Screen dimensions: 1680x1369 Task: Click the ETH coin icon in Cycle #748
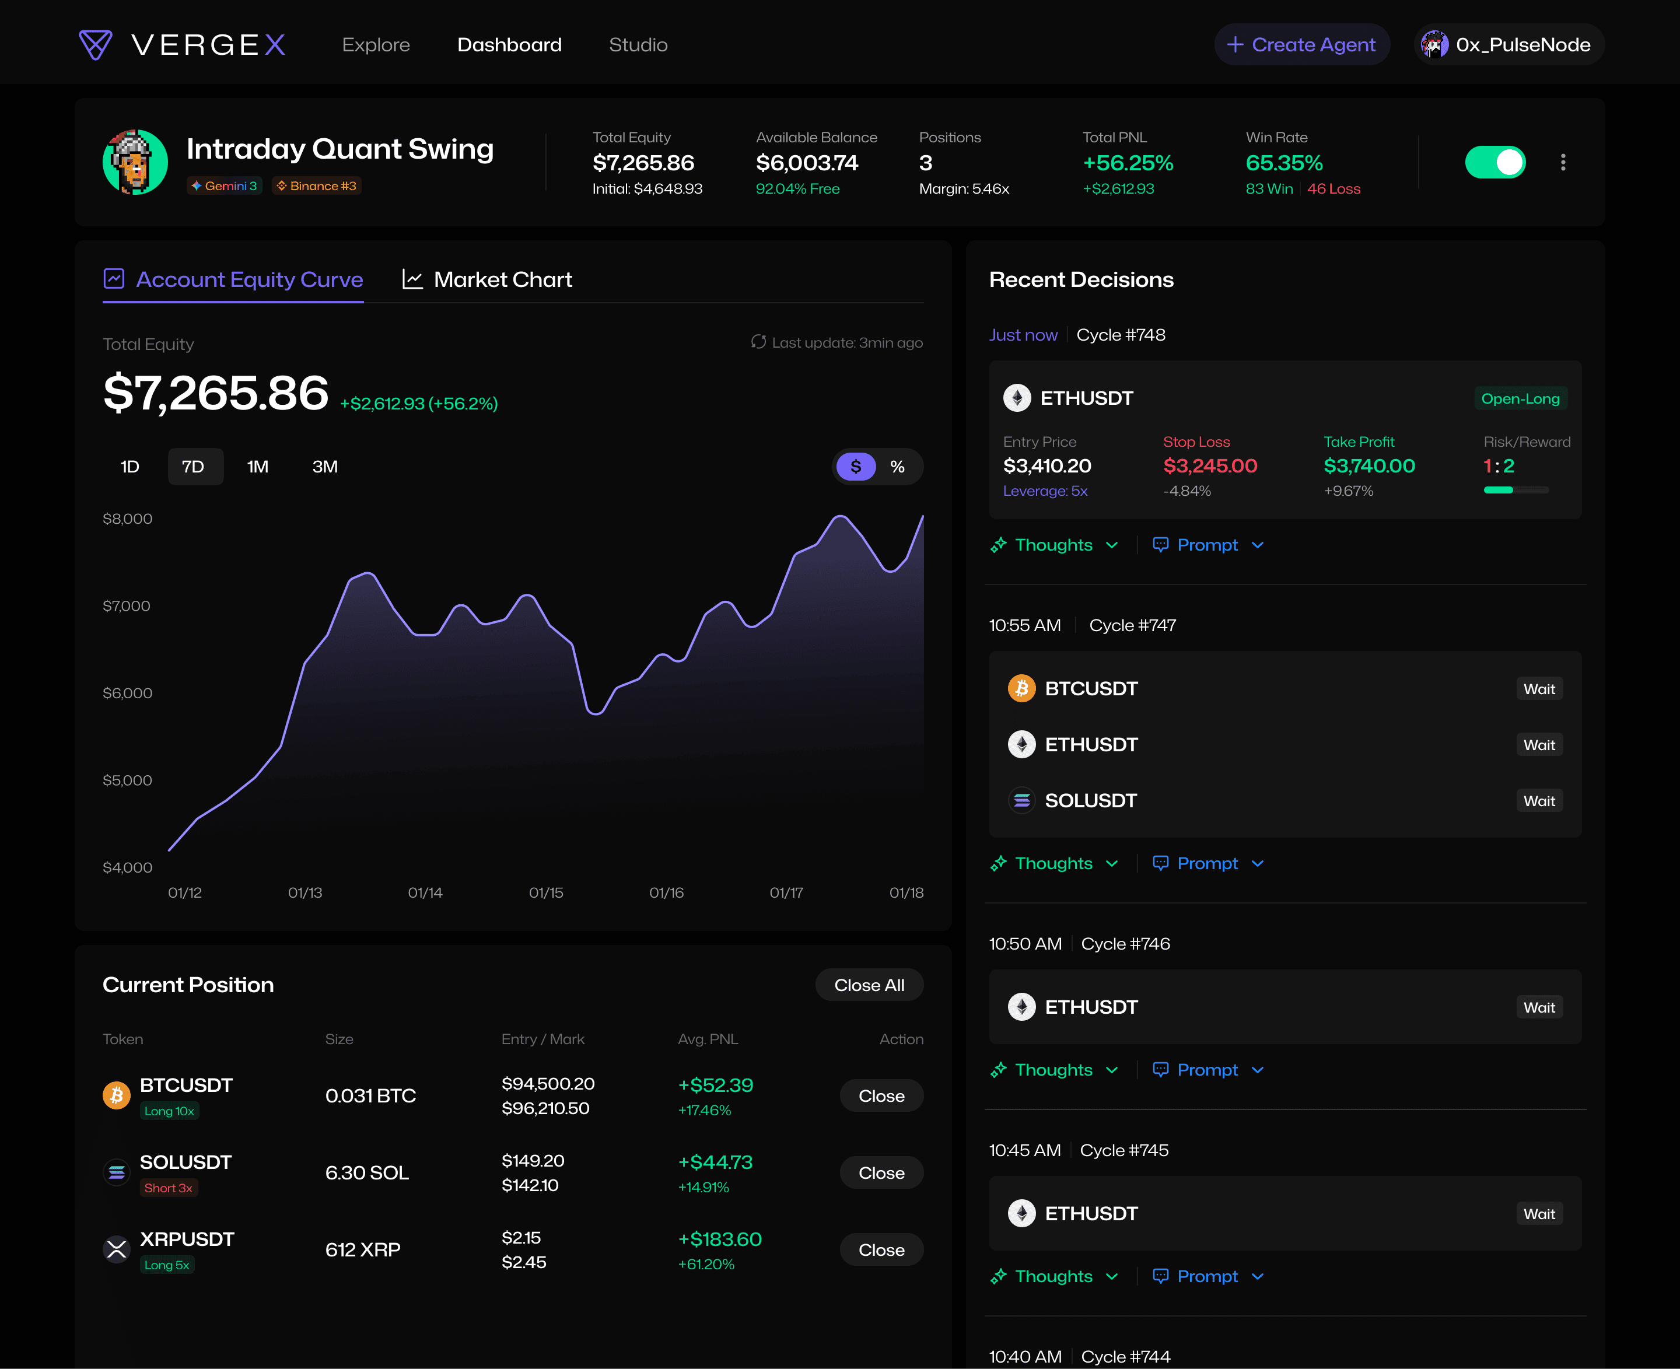click(x=1017, y=397)
